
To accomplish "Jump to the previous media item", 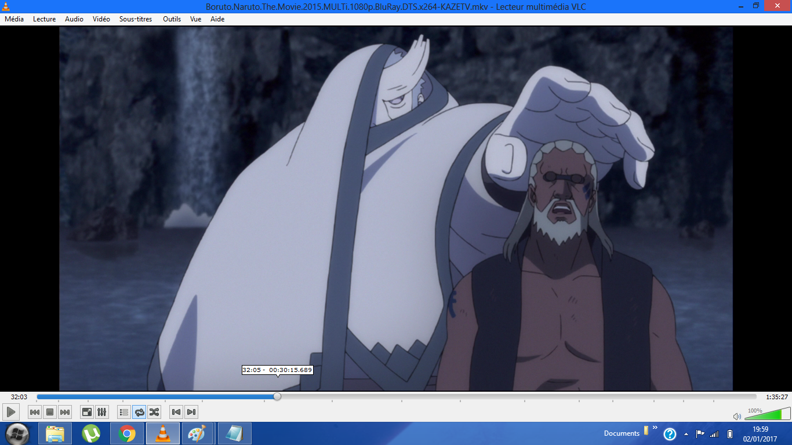I will point(35,412).
